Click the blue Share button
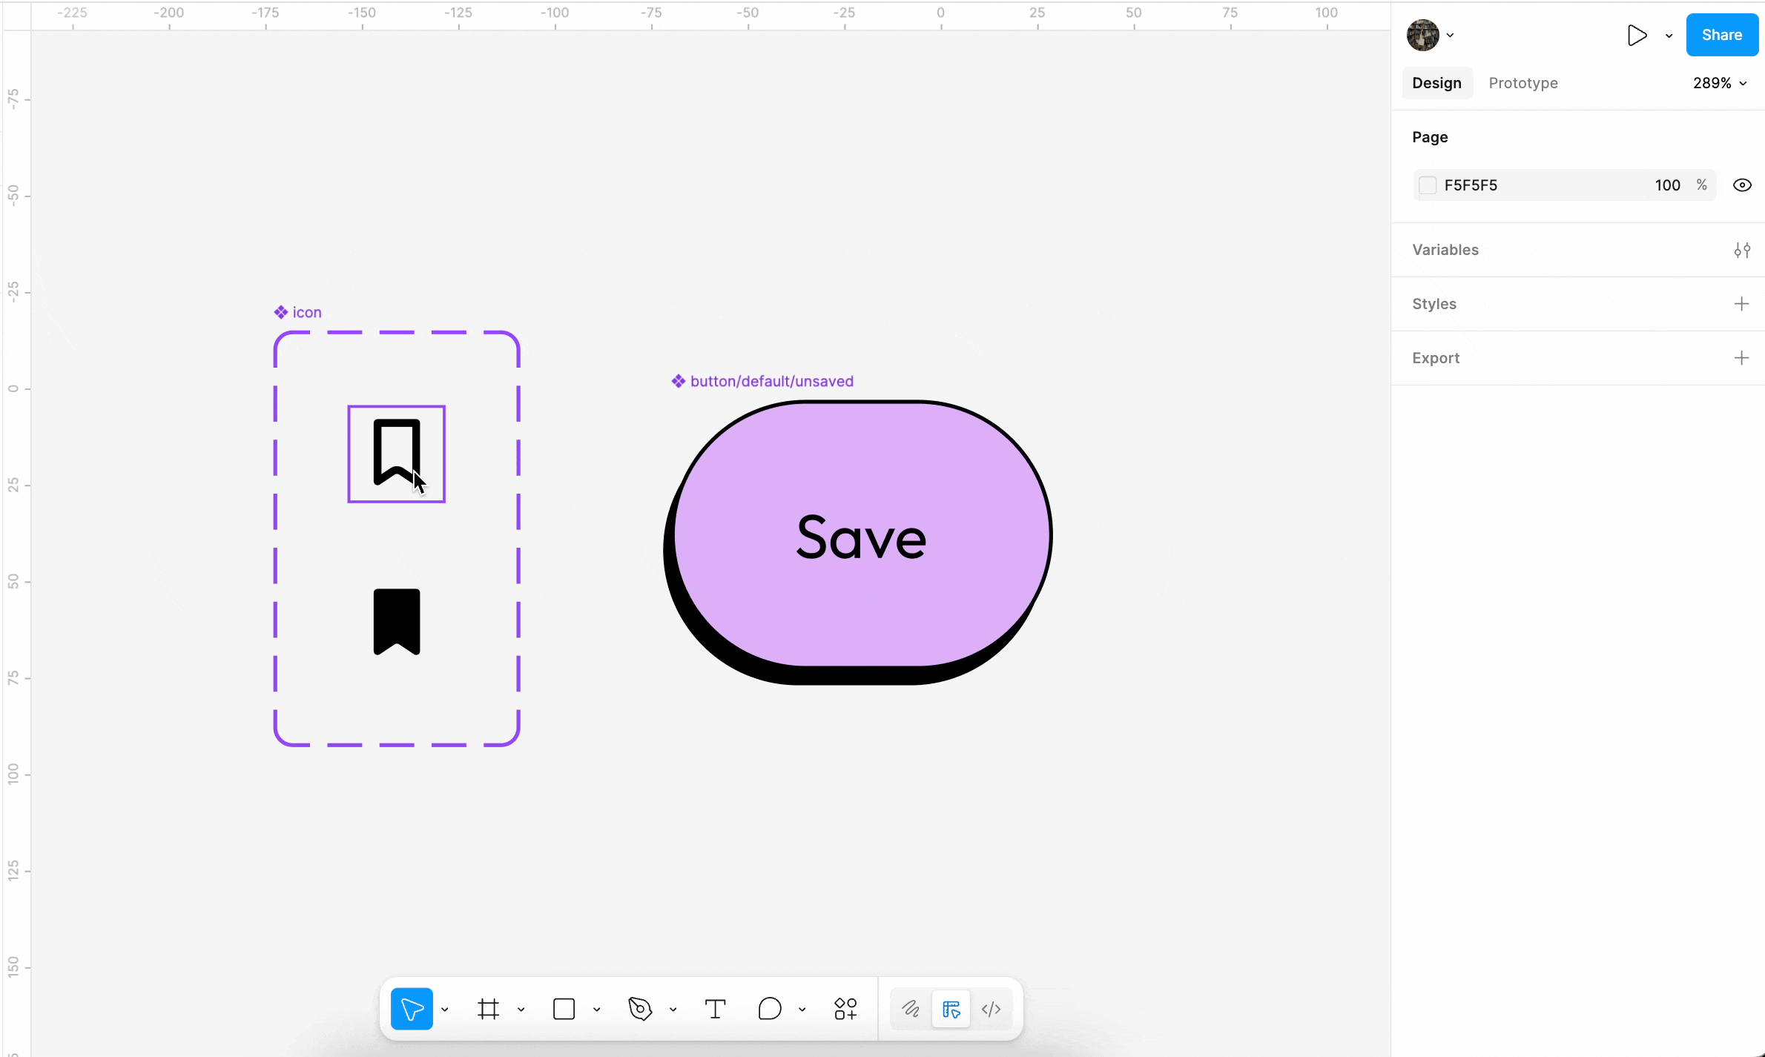 [x=1721, y=35]
